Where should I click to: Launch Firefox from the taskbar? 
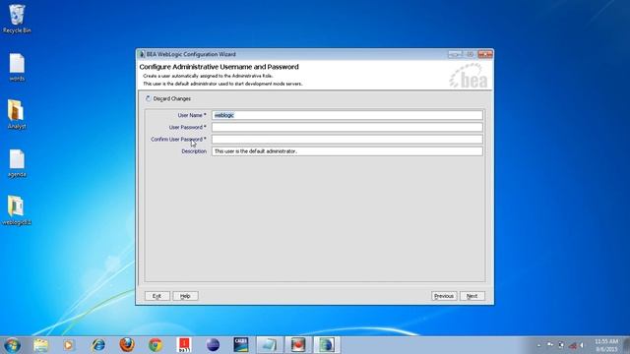[x=127, y=345]
